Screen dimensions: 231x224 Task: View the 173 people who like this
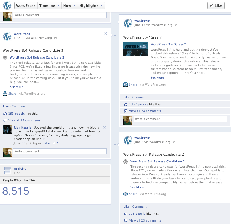click(x=137, y=214)
